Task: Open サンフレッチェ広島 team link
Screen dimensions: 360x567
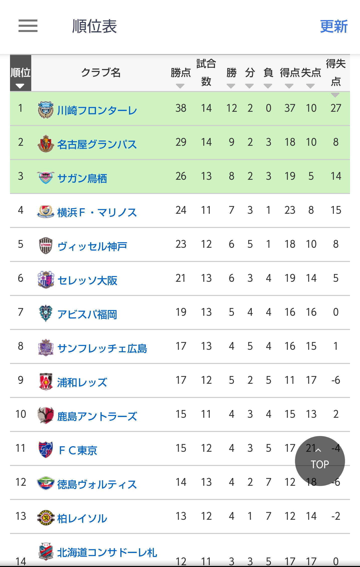Action: [x=102, y=348]
